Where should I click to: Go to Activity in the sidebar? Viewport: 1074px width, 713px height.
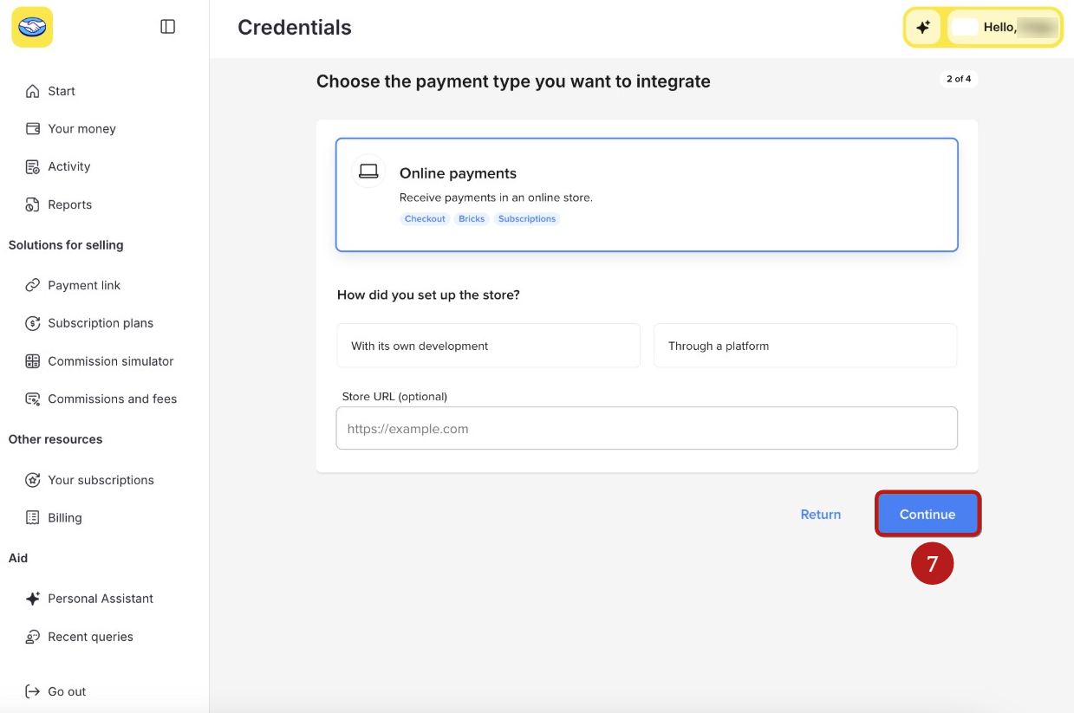pos(69,166)
